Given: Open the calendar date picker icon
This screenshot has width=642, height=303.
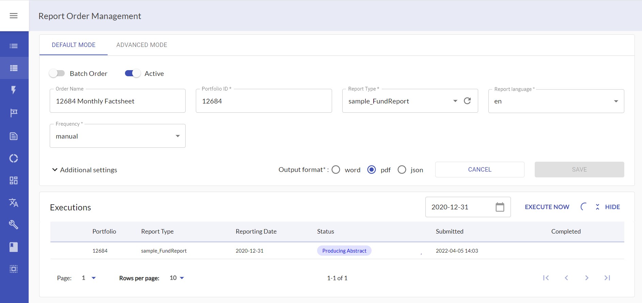Looking at the screenshot, I should (500, 207).
